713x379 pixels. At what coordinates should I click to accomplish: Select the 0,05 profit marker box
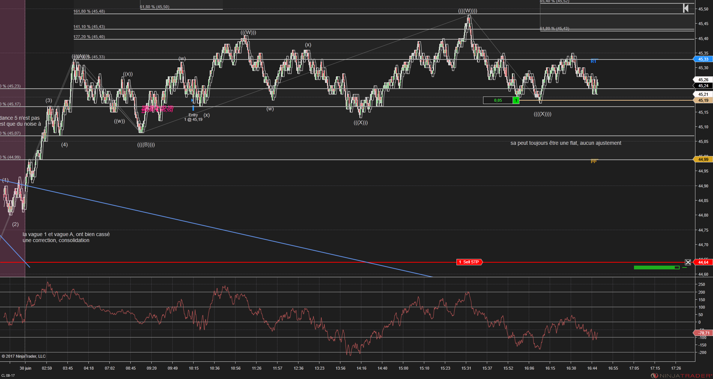tap(498, 100)
